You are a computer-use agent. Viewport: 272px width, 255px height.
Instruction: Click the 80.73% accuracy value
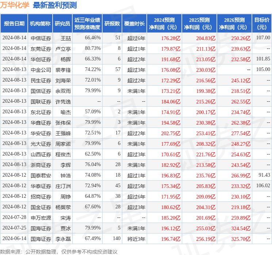[x=93, y=48]
